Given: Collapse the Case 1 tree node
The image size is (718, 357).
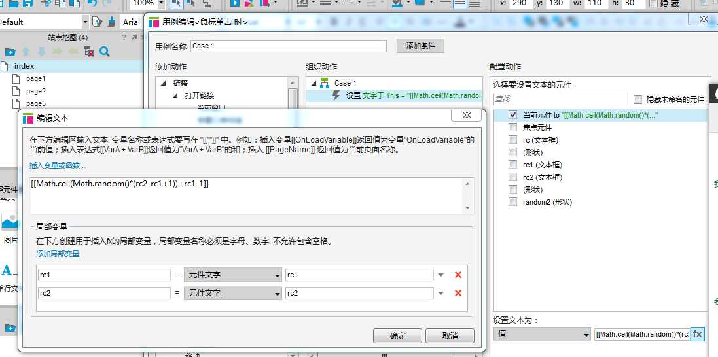Looking at the screenshot, I should pyautogui.click(x=314, y=83).
